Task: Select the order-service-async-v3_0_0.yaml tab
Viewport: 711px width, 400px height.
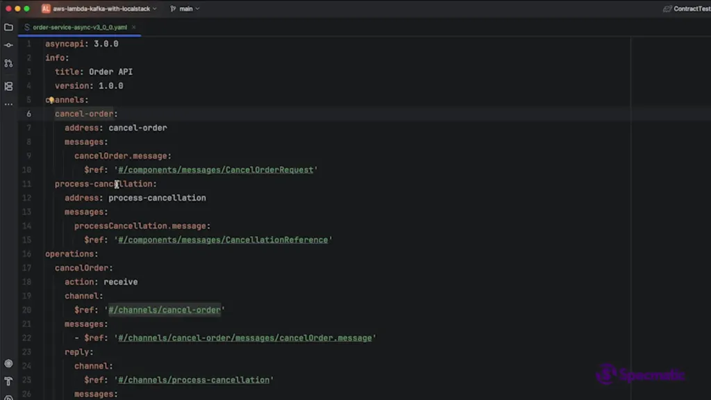Action: [80, 27]
